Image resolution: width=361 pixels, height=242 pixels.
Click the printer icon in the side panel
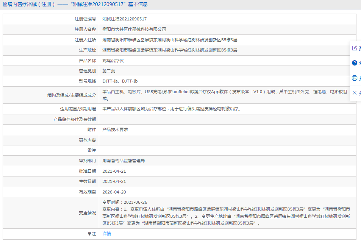[x=354, y=78]
